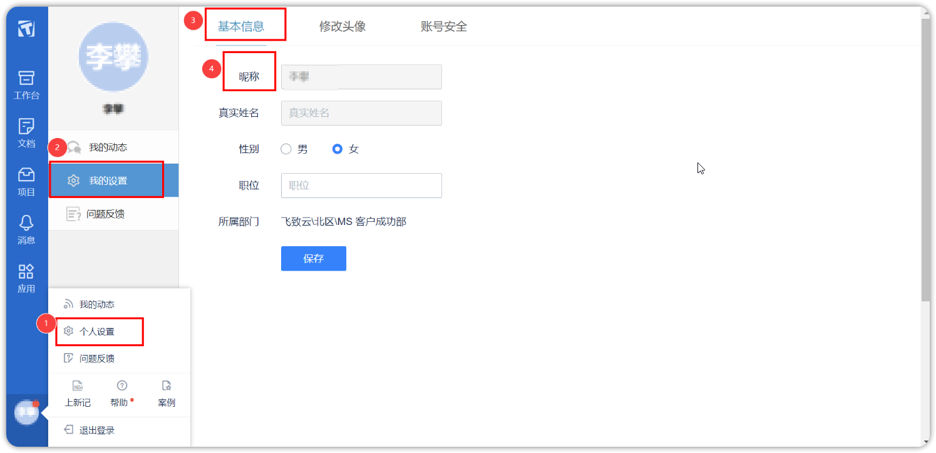936x453 pixels.
Task: Click the app logo in the top-left sidebar
Action: (x=26, y=29)
